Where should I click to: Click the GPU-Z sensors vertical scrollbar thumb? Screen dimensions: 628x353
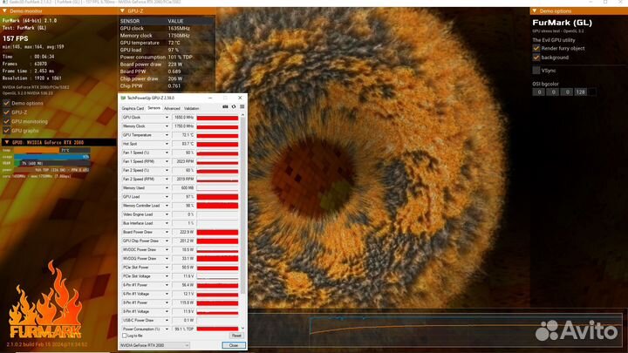click(x=242, y=206)
